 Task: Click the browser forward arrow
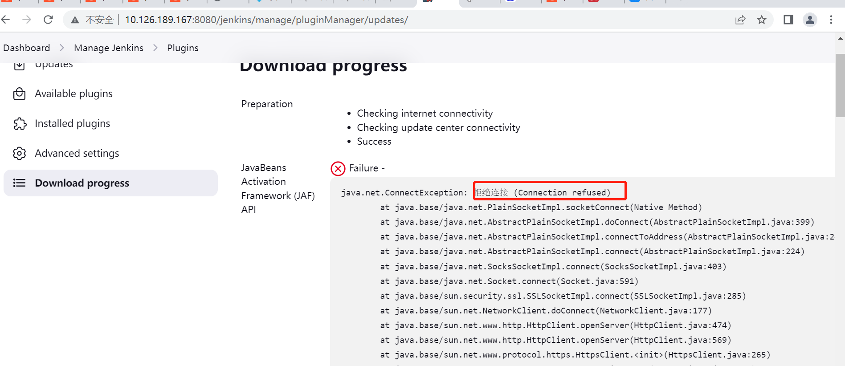pos(27,20)
